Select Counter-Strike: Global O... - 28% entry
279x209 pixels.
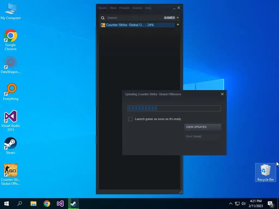(x=137, y=25)
